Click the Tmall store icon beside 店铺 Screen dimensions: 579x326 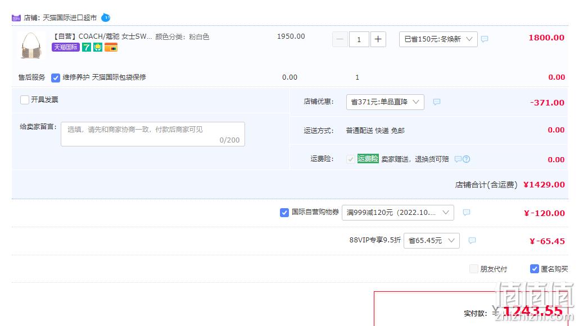(16, 18)
